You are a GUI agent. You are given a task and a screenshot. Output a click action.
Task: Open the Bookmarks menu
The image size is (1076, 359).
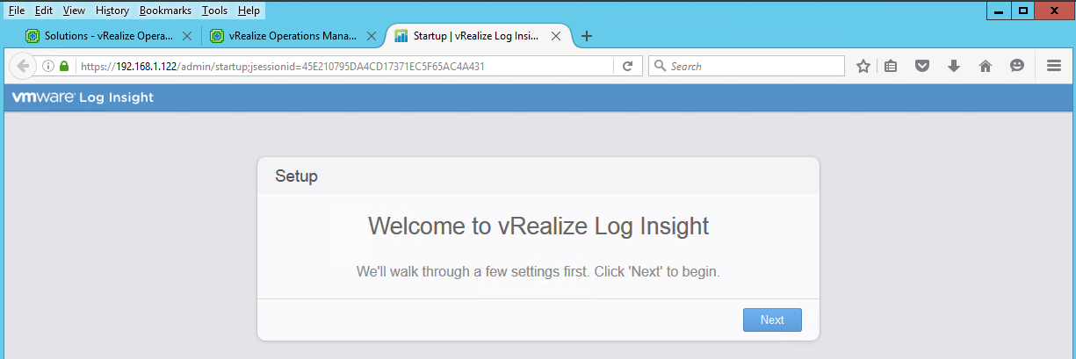pos(165,11)
